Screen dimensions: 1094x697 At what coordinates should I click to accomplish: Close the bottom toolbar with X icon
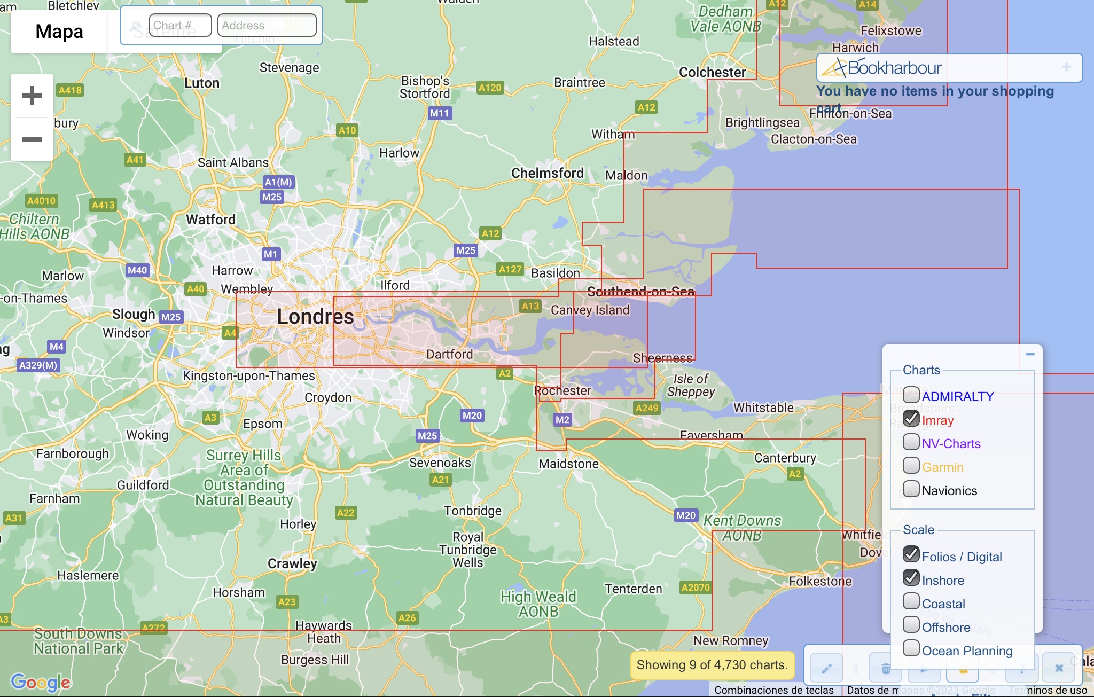1059,668
